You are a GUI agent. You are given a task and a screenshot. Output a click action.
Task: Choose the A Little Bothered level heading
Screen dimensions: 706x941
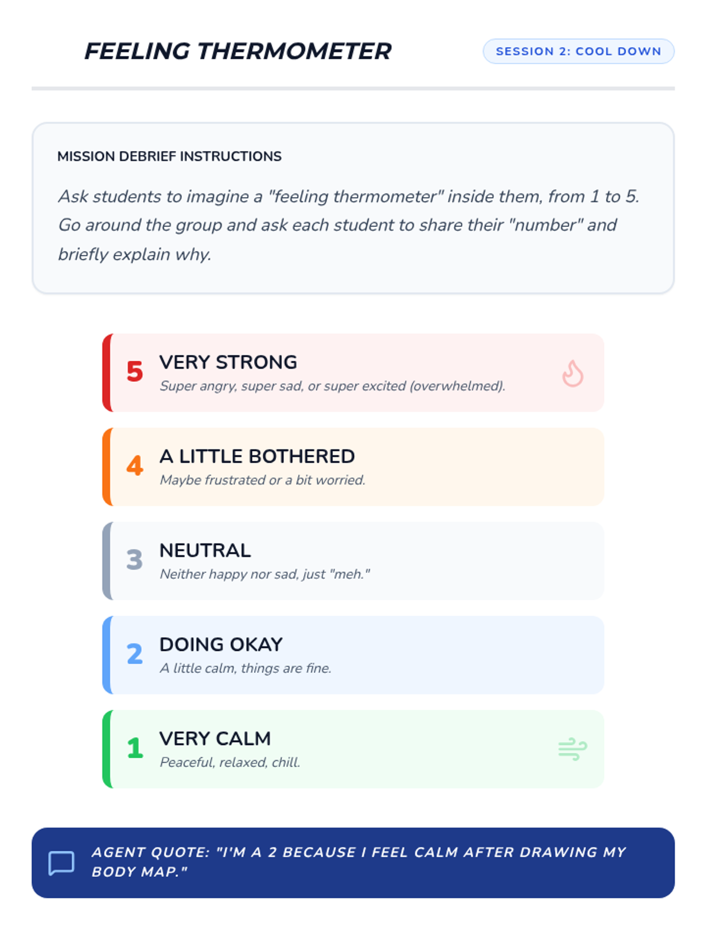coord(257,456)
